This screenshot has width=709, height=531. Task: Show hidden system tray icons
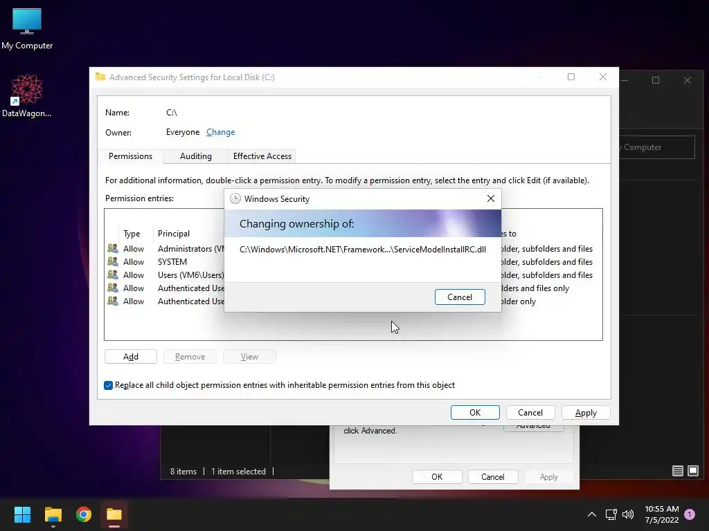(x=591, y=514)
